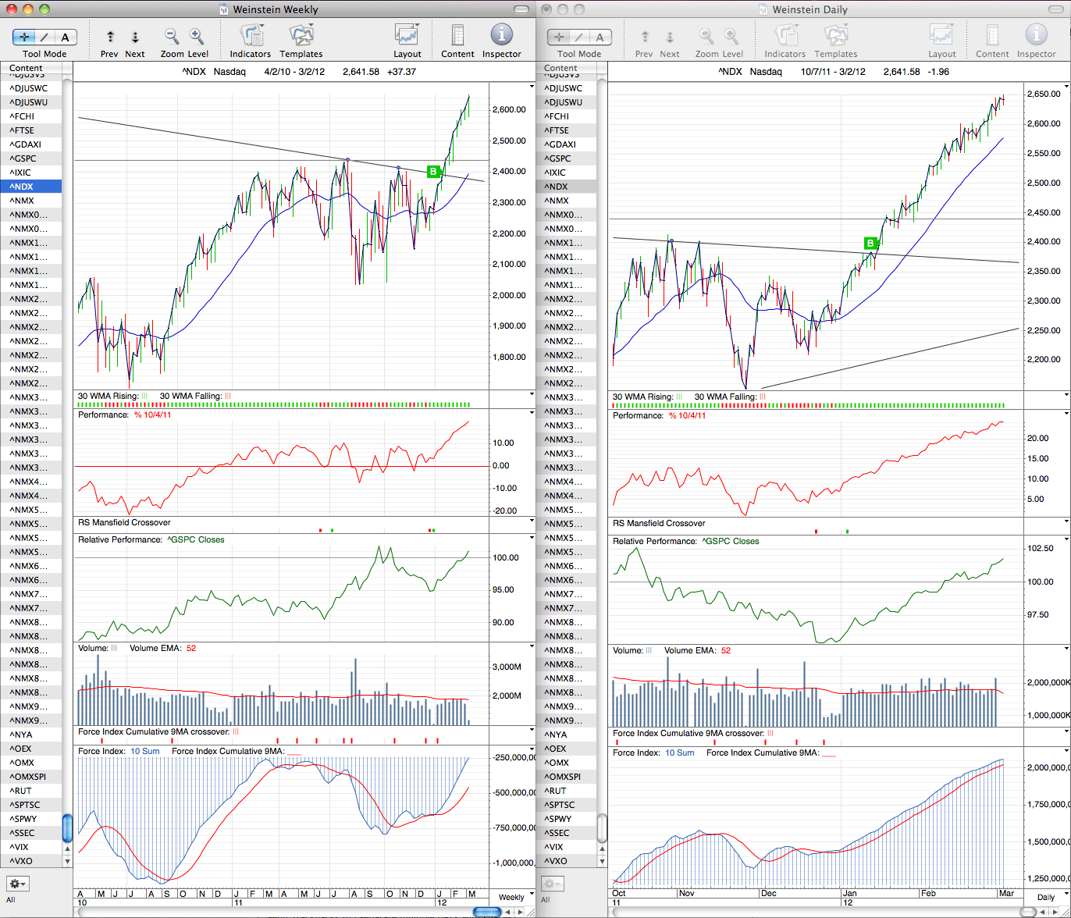Select crosshair tool mode in Weinstein Weekly
1071x918 pixels.
pos(25,37)
